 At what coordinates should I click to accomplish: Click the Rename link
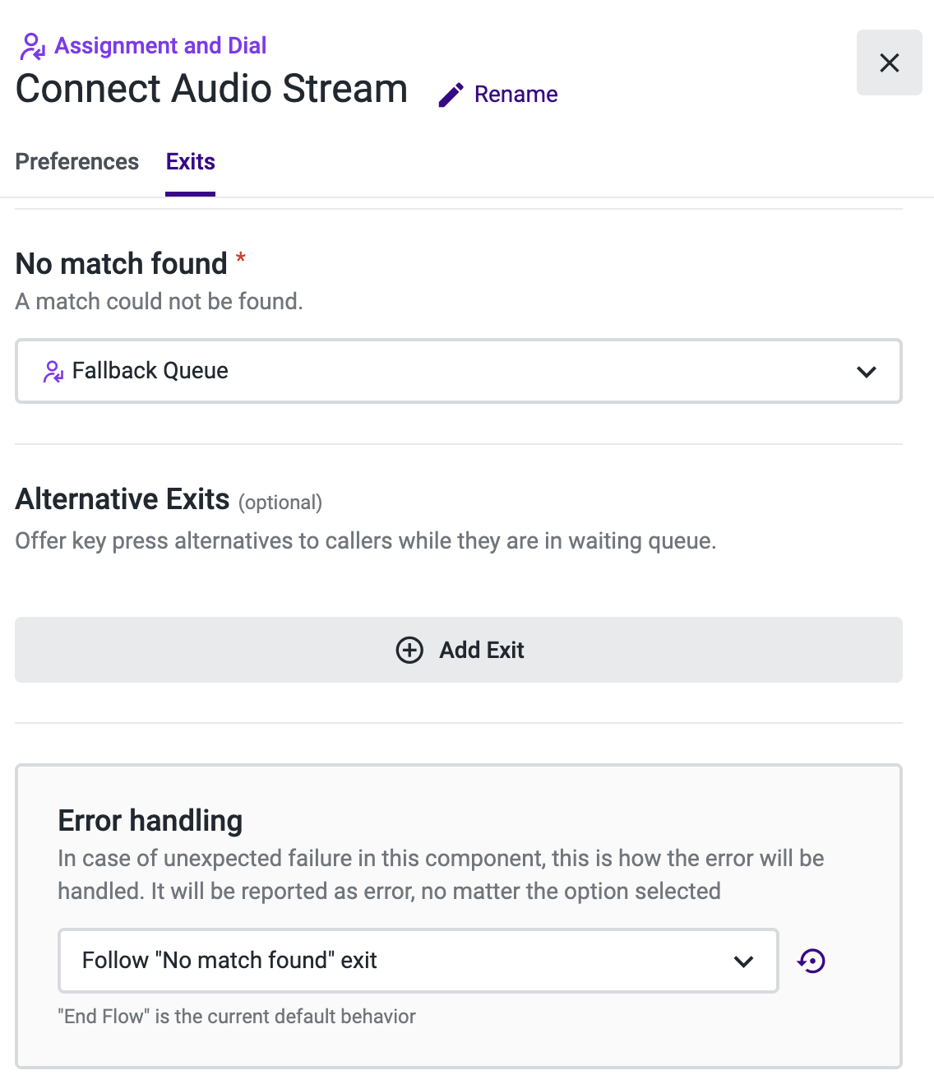(x=516, y=95)
